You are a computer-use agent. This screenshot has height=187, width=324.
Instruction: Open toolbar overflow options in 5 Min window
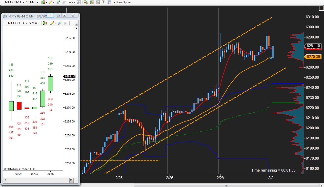tap(77, 24)
